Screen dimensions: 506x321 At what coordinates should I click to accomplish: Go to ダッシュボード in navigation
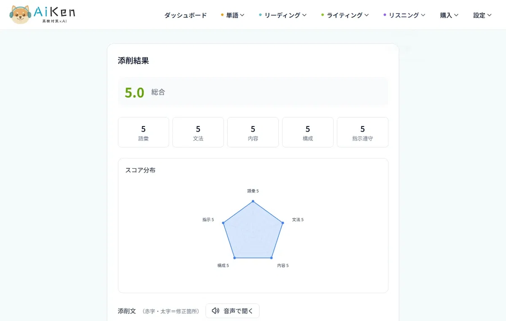click(186, 15)
